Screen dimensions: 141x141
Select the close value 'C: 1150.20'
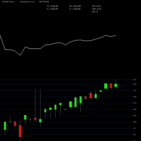tap(52, 9)
